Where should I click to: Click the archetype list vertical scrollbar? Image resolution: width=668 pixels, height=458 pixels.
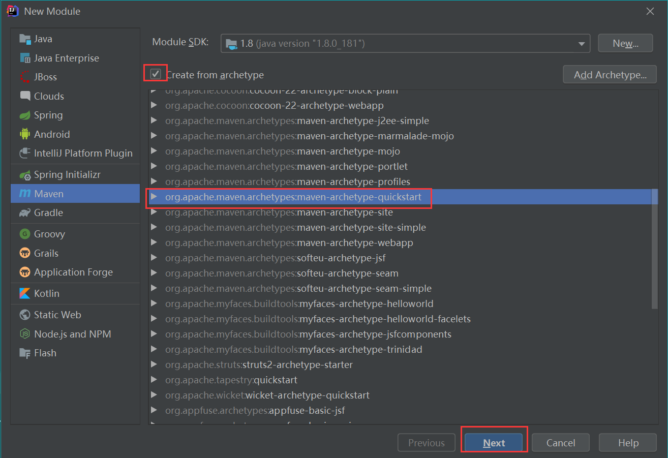click(x=655, y=249)
